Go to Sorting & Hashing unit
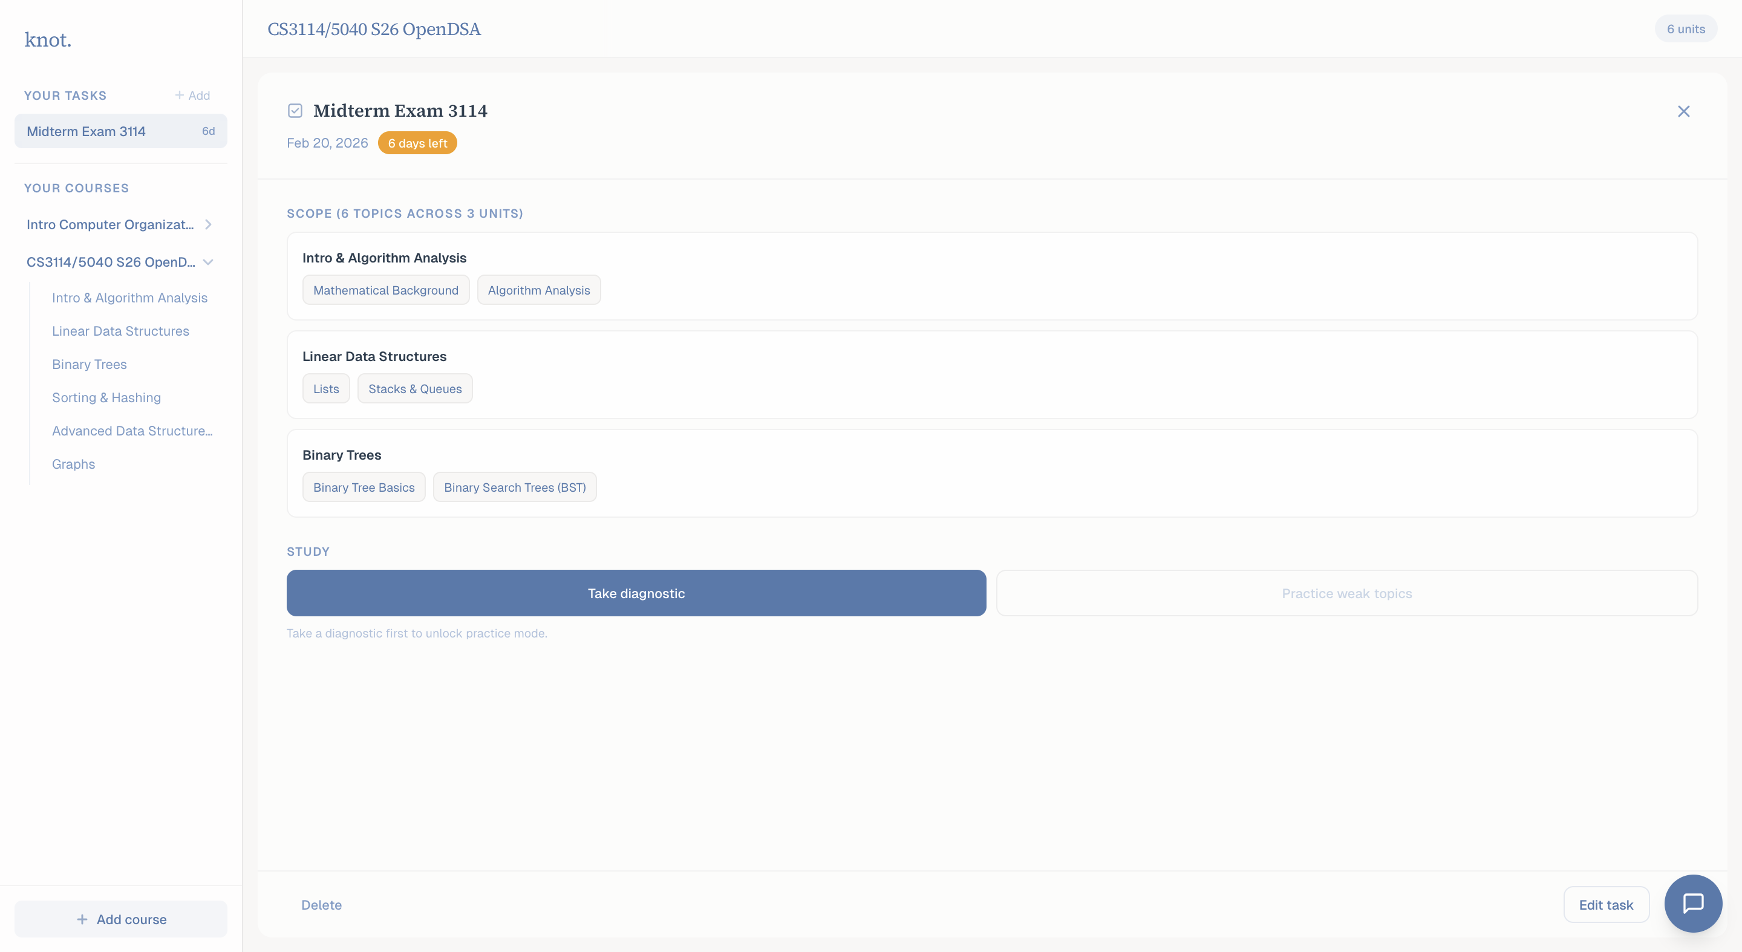Screen dimensions: 1742x952 106,397
